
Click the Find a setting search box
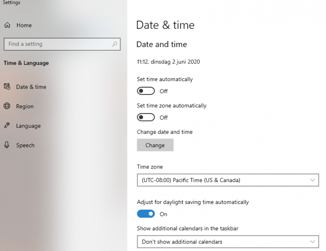pyautogui.click(x=62, y=44)
